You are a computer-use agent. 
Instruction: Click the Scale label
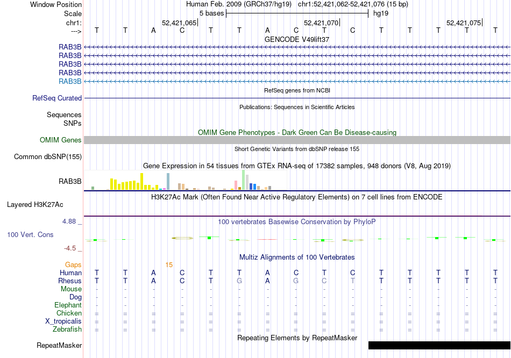(73, 13)
